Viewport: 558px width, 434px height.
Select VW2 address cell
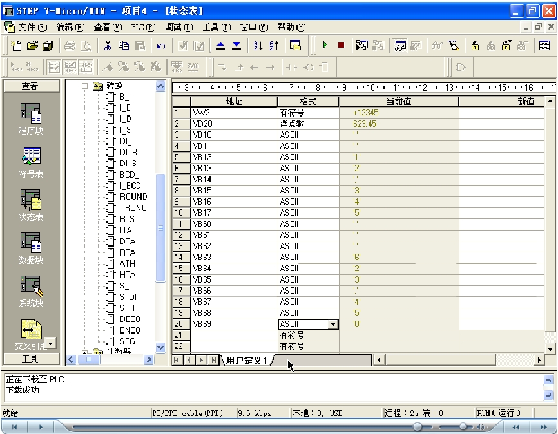coord(234,113)
